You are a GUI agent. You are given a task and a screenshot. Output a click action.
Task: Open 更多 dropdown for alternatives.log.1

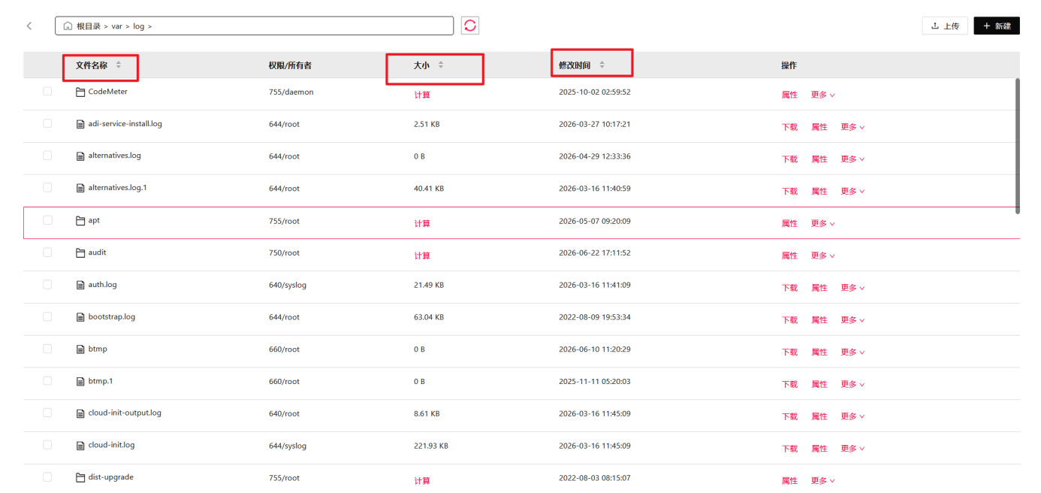[852, 192]
